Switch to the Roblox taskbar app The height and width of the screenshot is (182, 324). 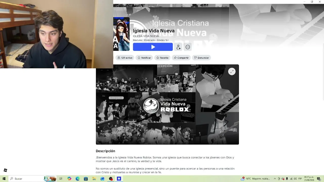pos(119,179)
